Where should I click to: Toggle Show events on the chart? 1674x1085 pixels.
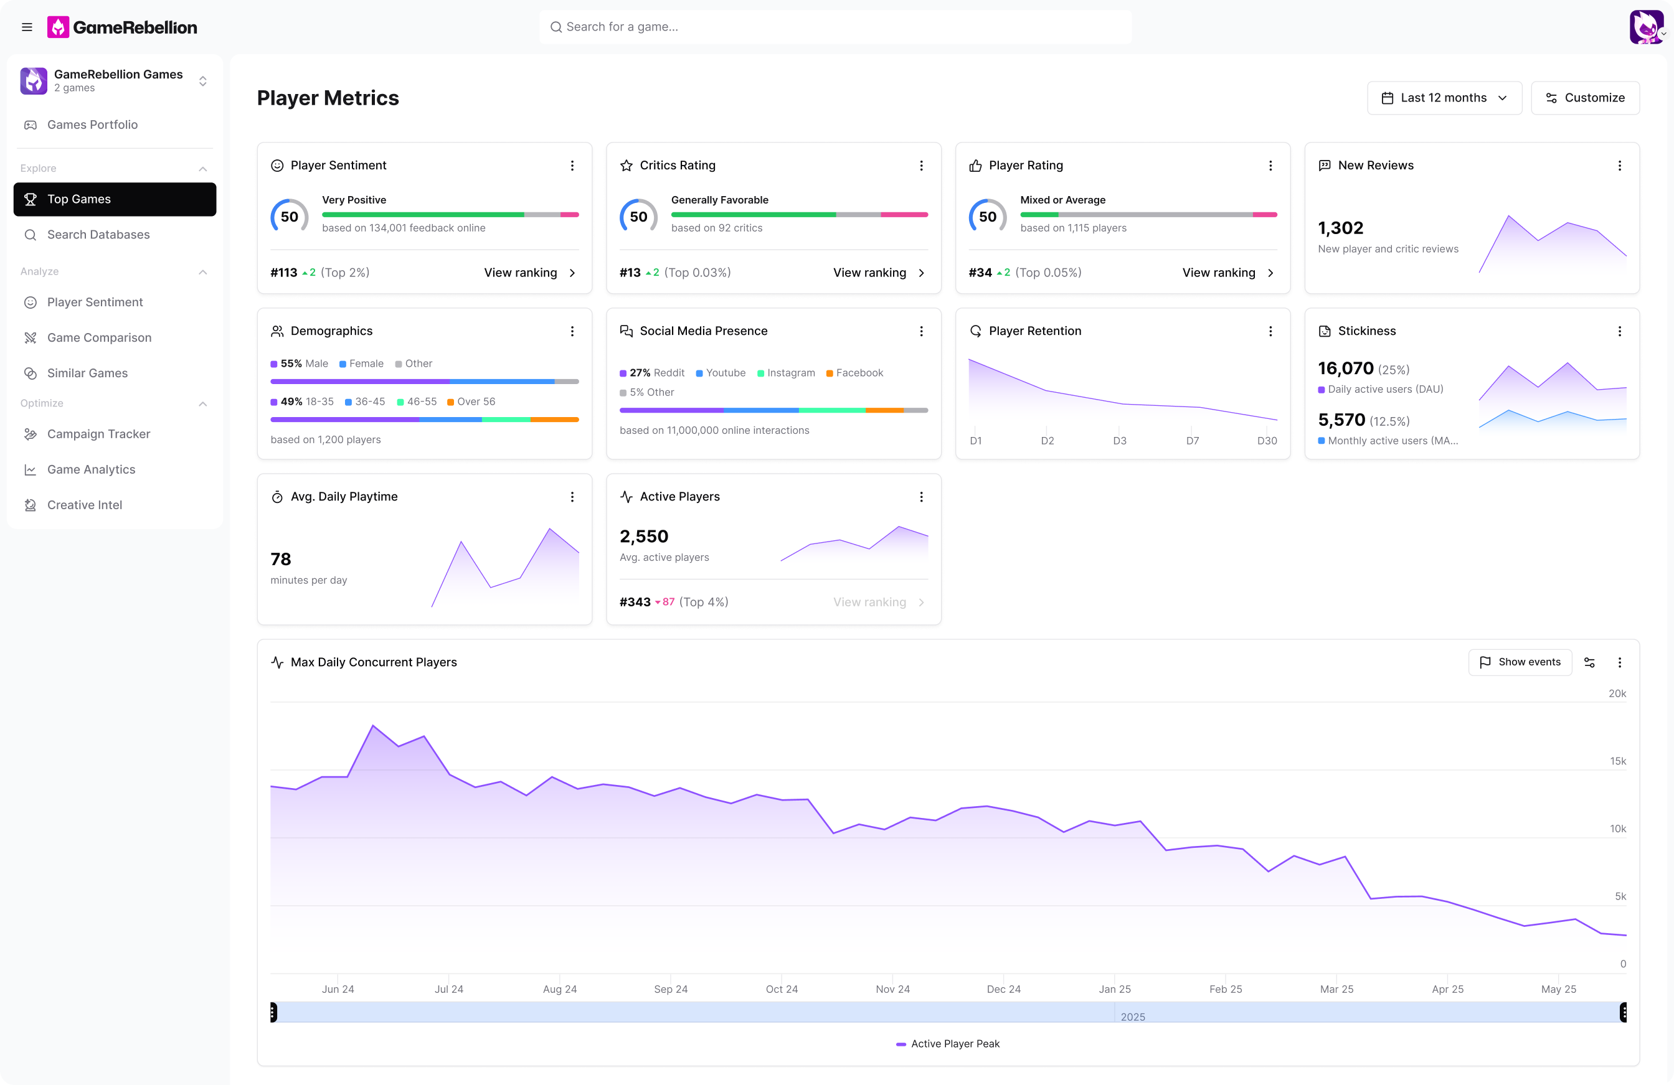click(x=1520, y=662)
